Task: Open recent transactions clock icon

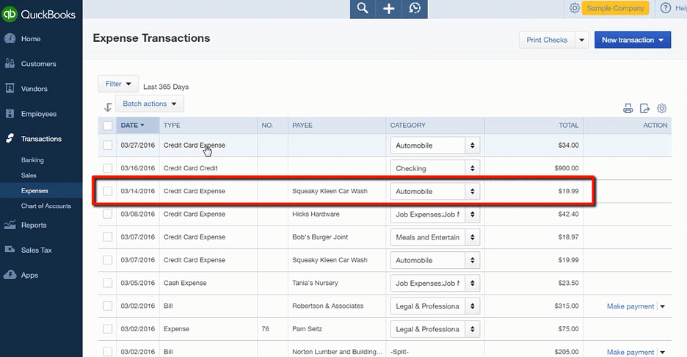Action: 415,8
